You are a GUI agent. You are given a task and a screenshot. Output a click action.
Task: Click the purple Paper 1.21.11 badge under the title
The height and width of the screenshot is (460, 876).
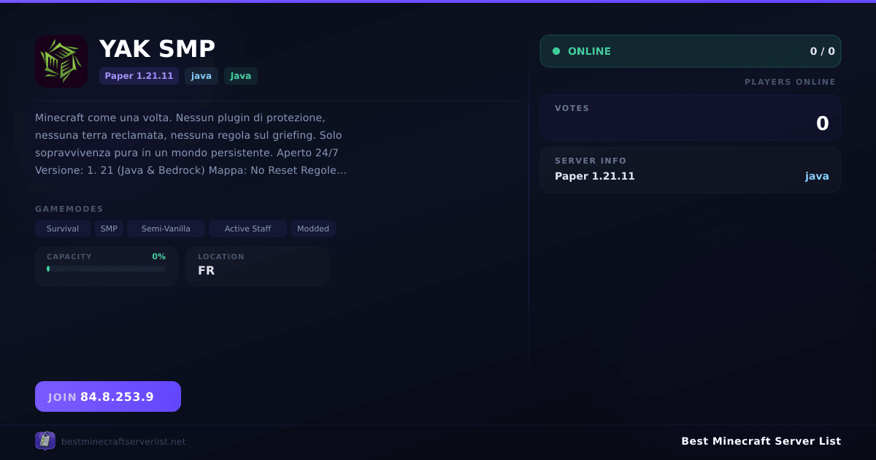point(139,76)
